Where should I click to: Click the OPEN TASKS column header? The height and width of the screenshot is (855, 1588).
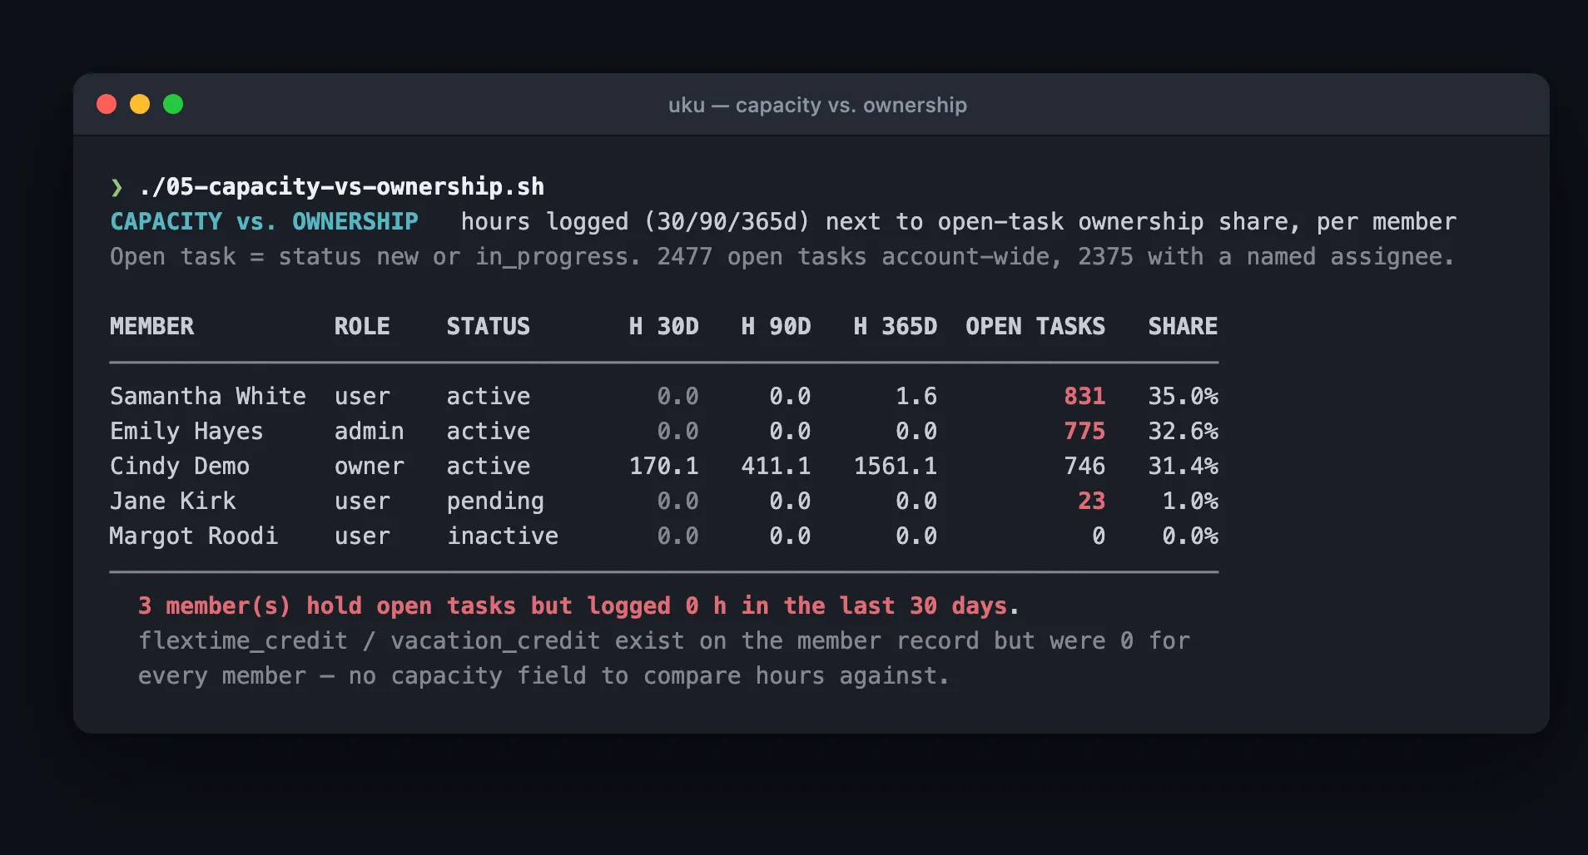click(1035, 326)
